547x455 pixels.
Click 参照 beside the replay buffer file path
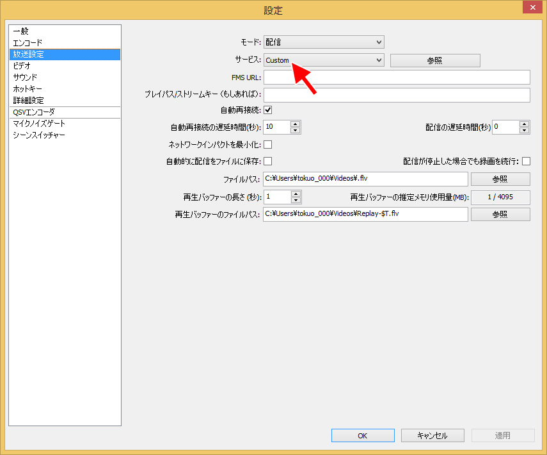coord(500,214)
